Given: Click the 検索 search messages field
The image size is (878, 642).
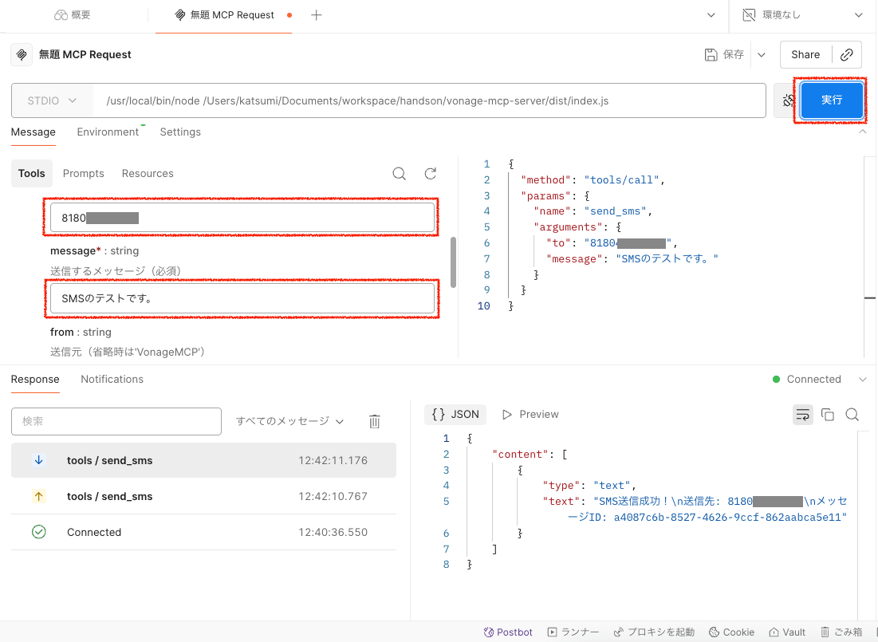Looking at the screenshot, I should coord(116,421).
